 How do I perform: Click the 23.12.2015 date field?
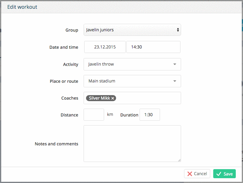(105, 47)
